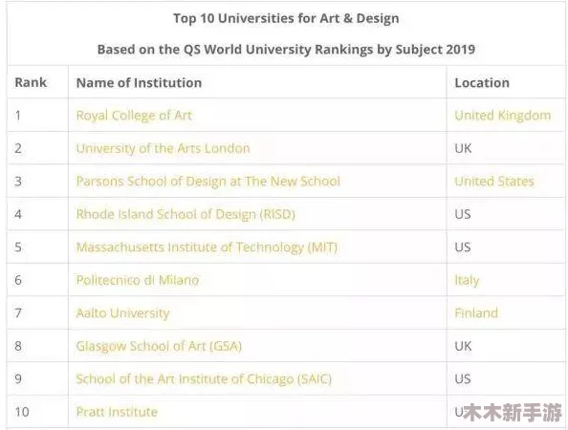This screenshot has height=430, width=568.
Task: Open University of the Arts London link
Action: (x=163, y=148)
